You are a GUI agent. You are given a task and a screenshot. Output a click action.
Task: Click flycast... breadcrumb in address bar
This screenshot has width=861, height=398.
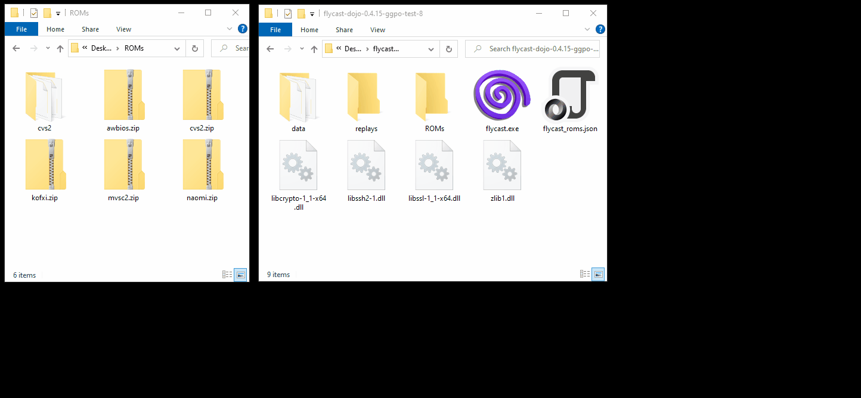386,48
